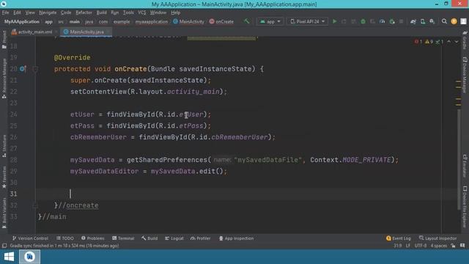The image size is (469, 264).
Task: Open the Edit menu
Action: (x=17, y=12)
